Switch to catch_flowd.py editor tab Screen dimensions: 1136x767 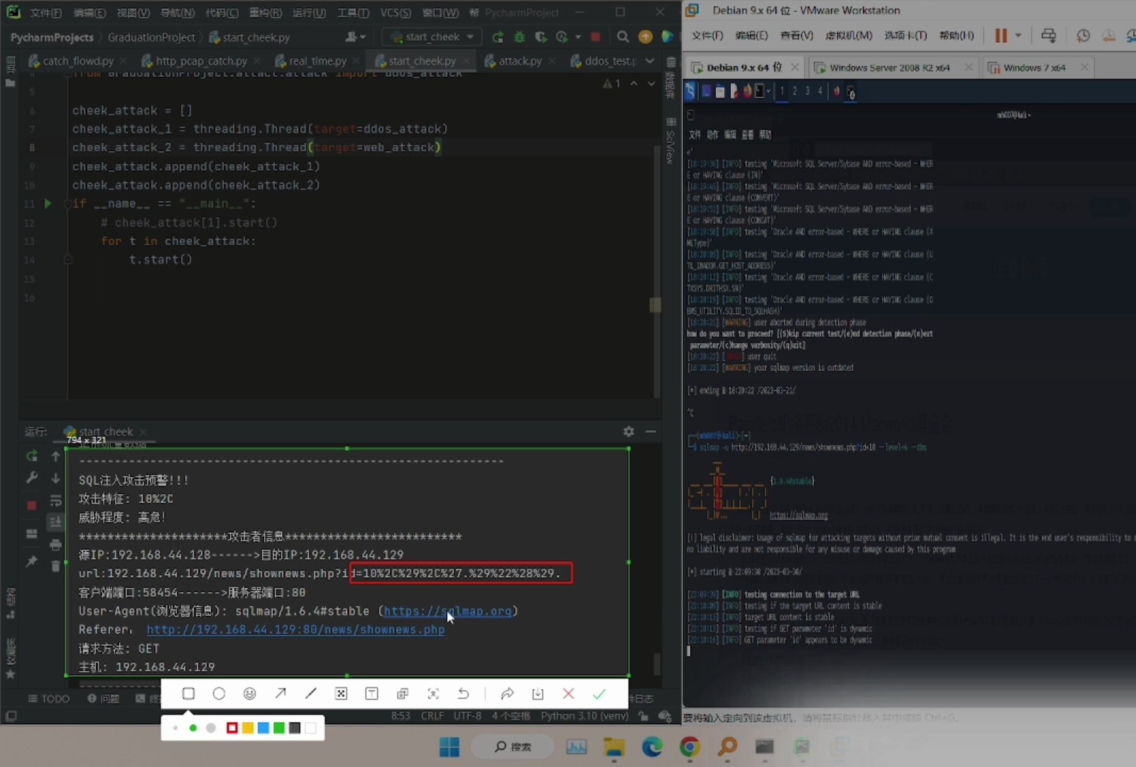tap(78, 61)
